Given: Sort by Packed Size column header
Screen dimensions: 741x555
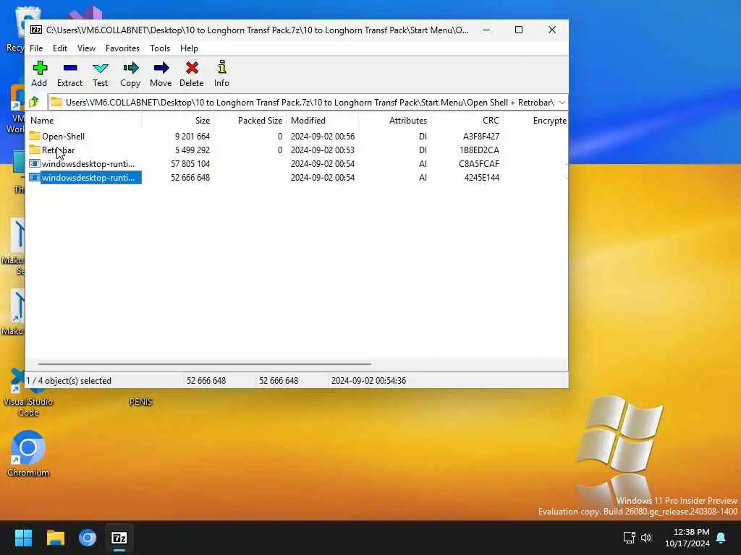Looking at the screenshot, I should coord(250,121).
